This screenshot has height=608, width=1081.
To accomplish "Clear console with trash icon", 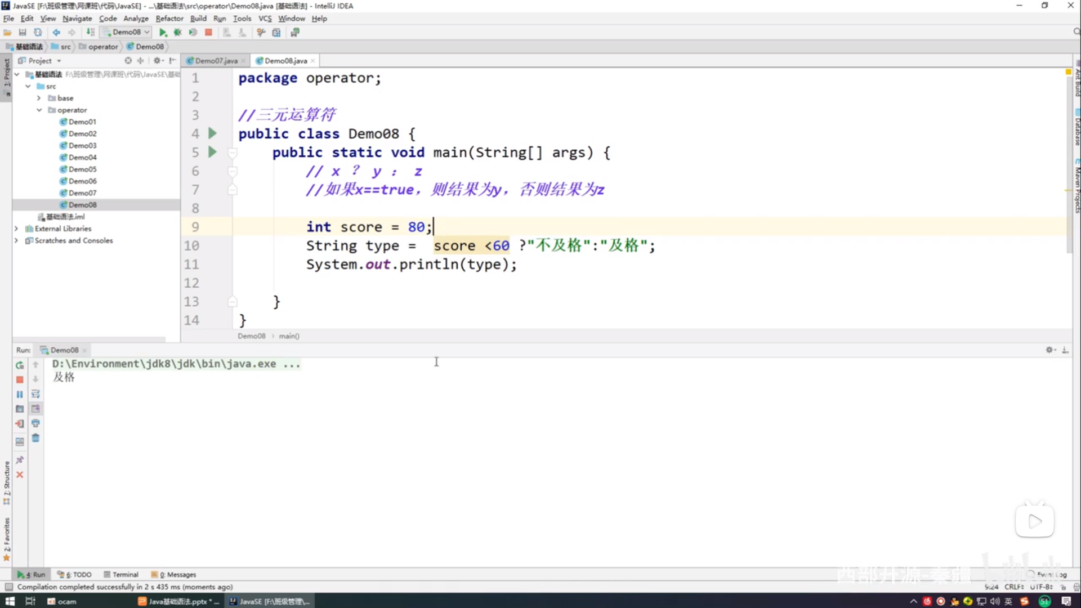I will [x=35, y=438].
